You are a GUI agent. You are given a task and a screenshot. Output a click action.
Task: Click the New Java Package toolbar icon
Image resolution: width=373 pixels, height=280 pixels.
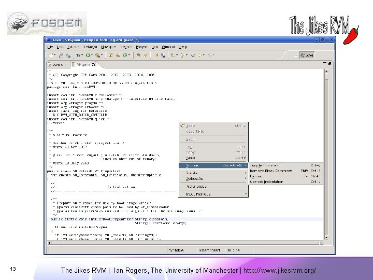pyautogui.click(x=118, y=55)
